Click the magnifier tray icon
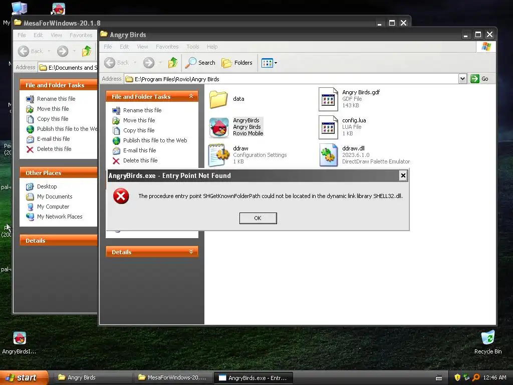The image size is (513, 385). click(476, 378)
